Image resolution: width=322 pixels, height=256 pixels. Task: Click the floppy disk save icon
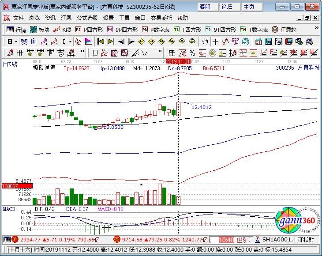[x=289, y=41]
